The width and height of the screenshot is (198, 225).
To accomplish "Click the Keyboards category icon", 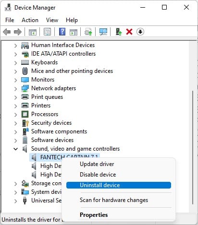I will [25, 62].
